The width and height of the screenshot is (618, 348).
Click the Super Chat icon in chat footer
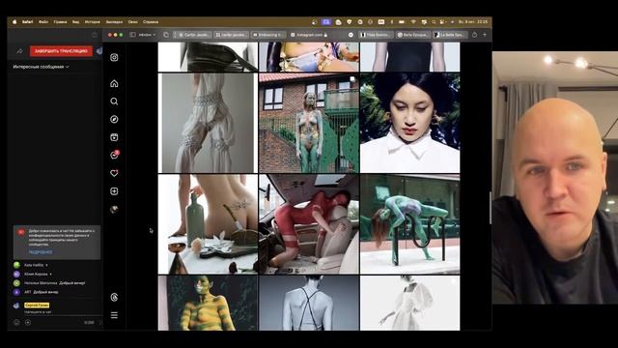point(28,322)
